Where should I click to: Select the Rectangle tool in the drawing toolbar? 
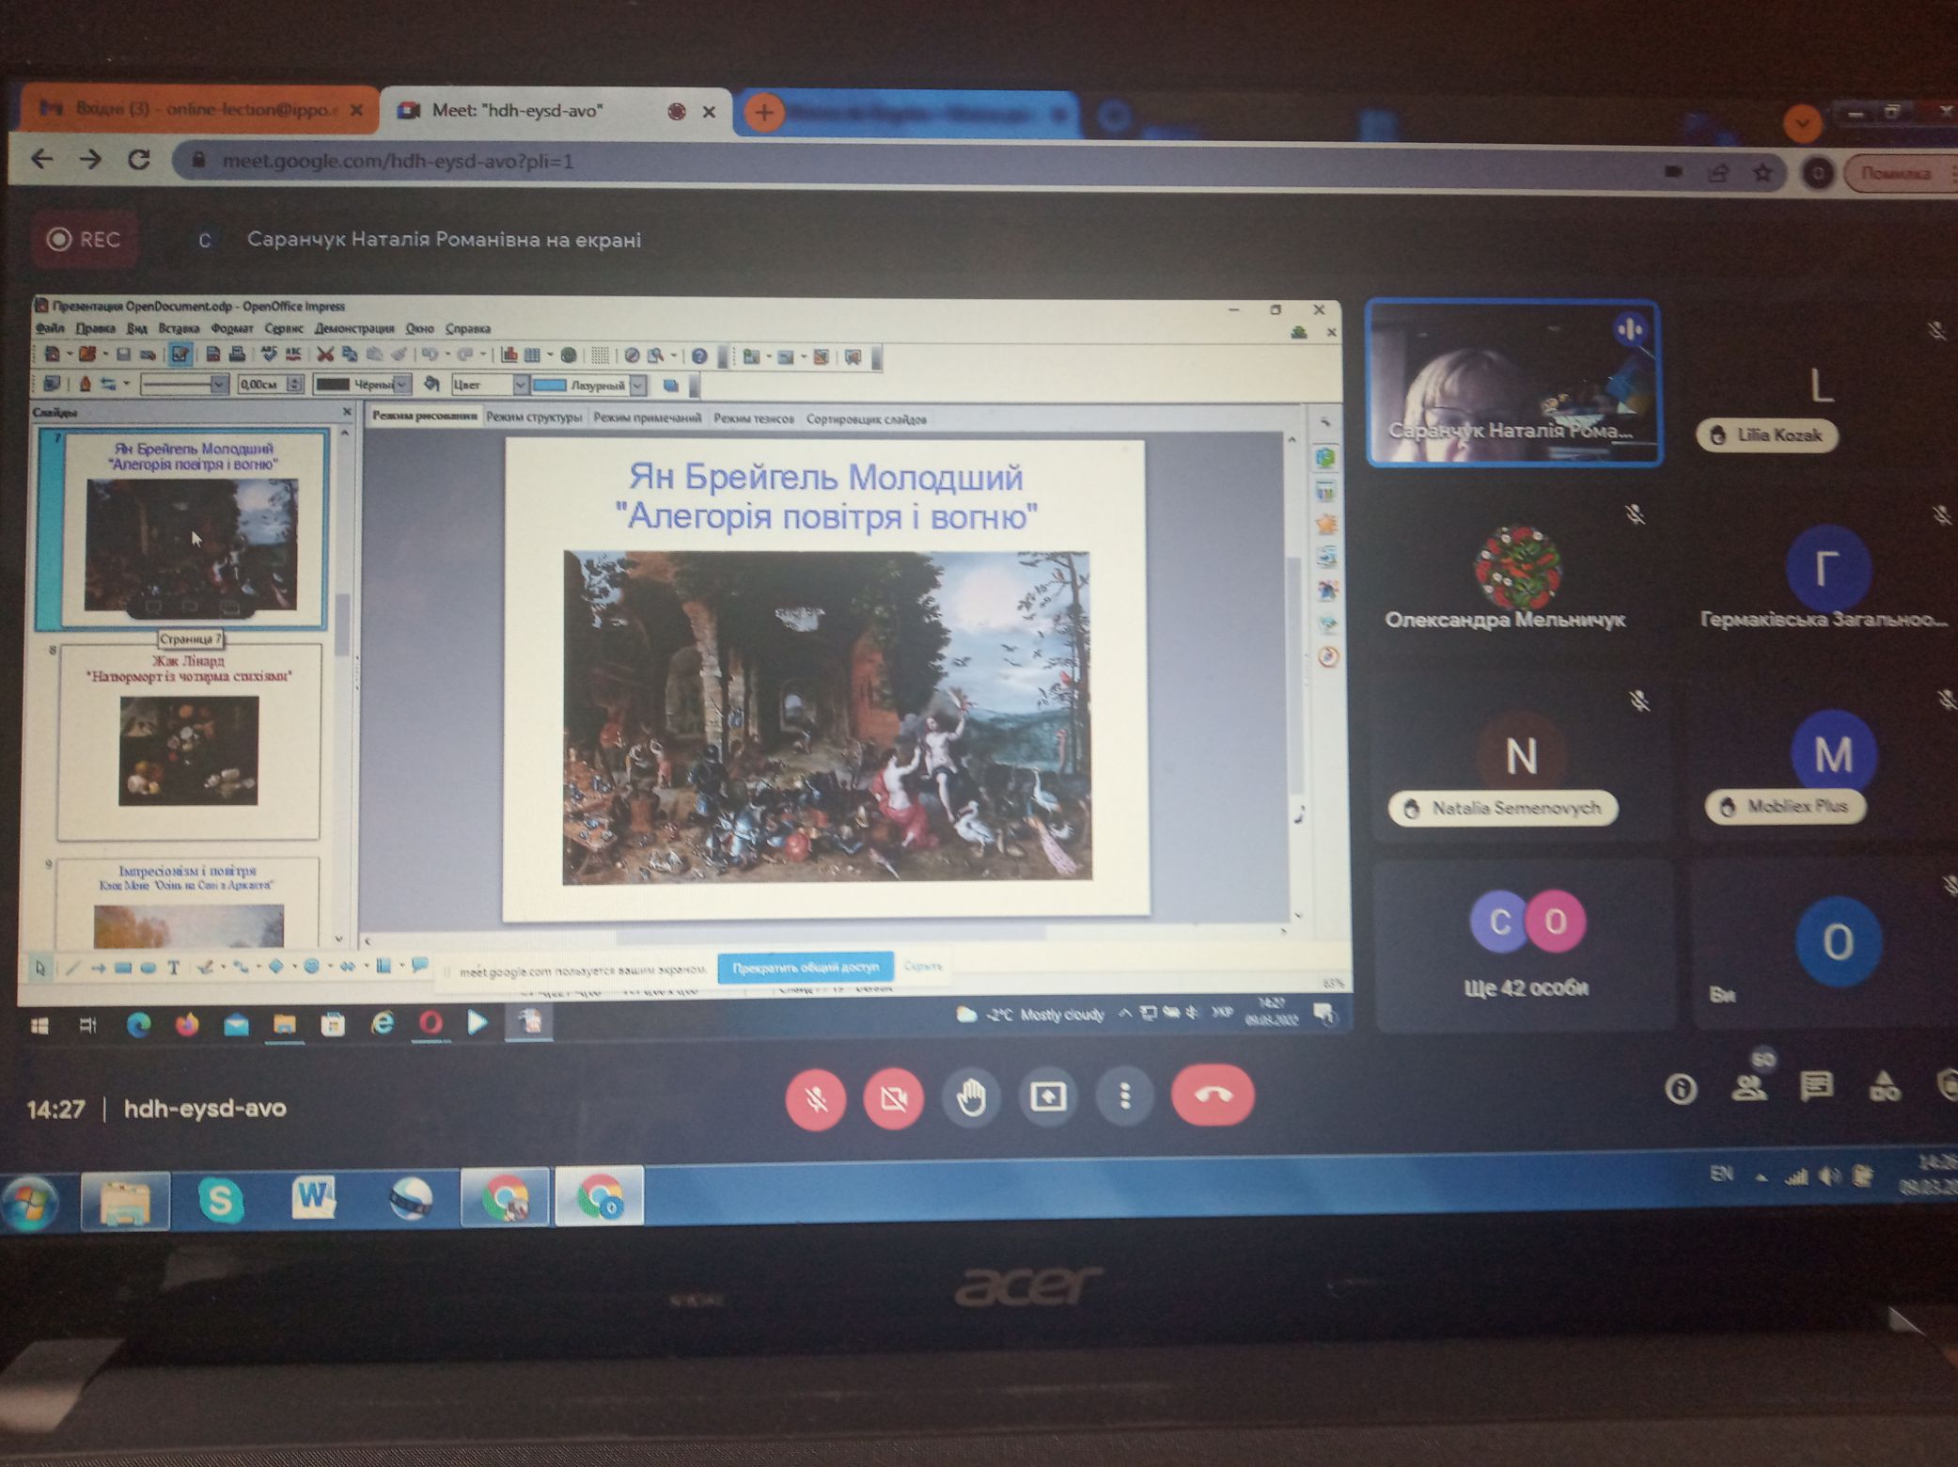point(123,967)
